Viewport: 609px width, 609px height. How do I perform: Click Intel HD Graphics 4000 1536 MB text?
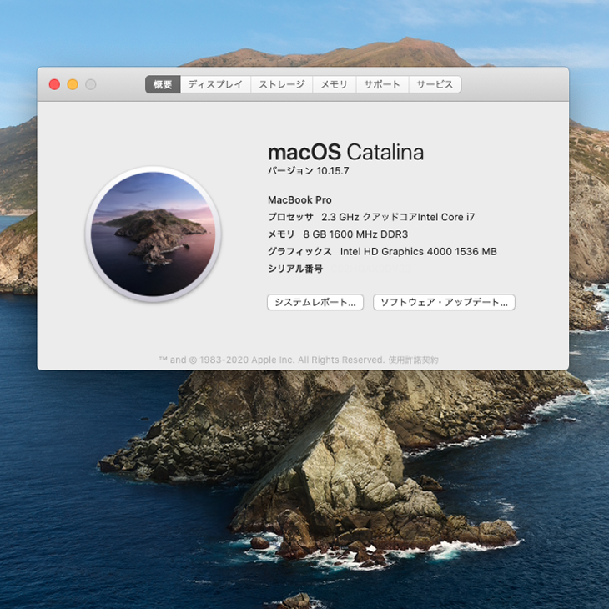coord(418,251)
